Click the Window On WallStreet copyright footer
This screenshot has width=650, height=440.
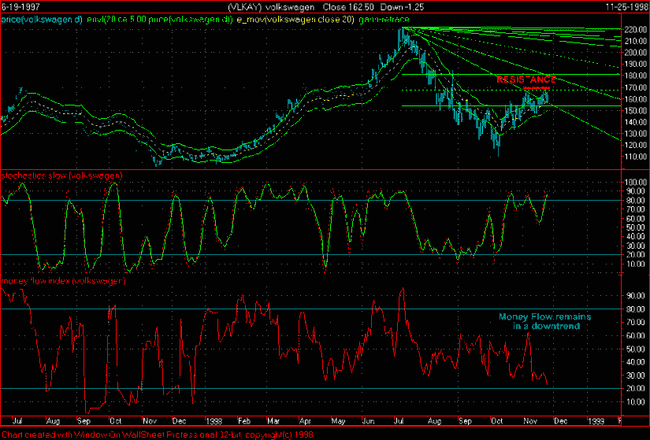click(x=157, y=434)
